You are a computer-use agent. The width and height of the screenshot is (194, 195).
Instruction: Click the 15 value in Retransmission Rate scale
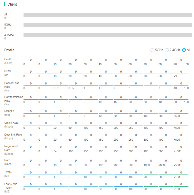[x=115, y=102]
